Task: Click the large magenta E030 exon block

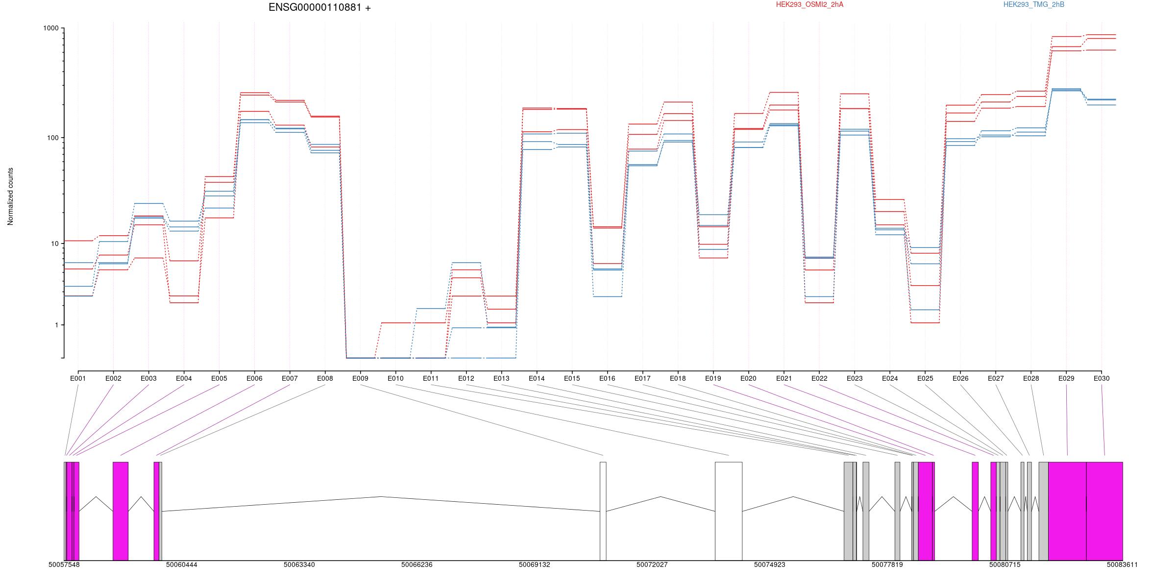Action: 1104,511
